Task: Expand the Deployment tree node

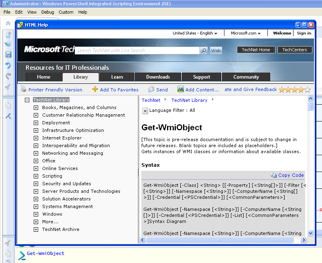Action: pyautogui.click(x=36, y=123)
